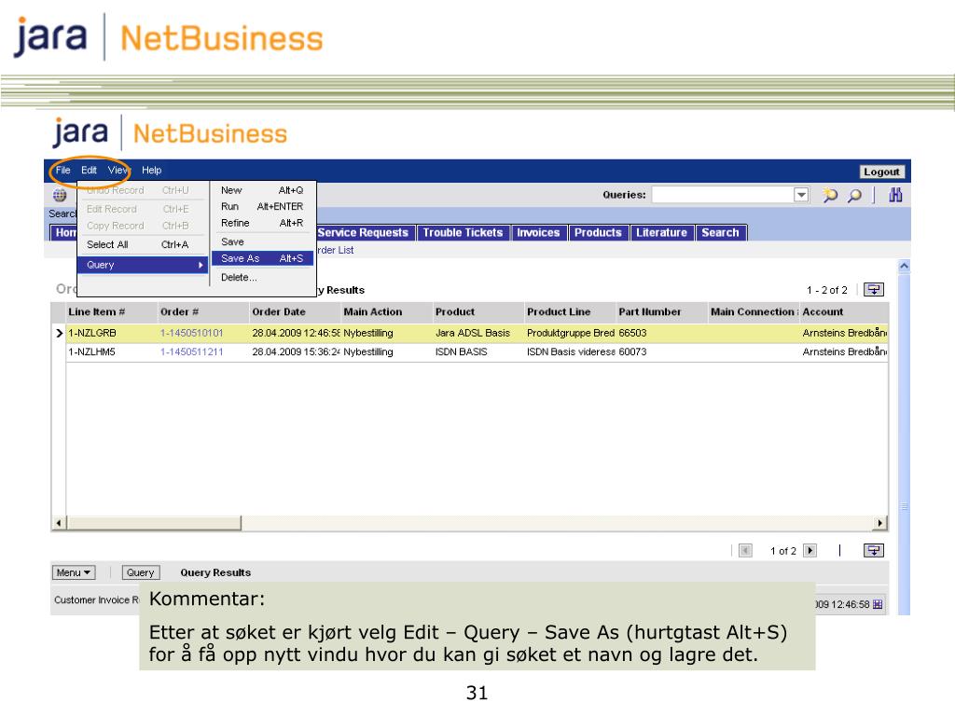Click the Order List link
Viewport: 955px width, 716px height.
click(x=335, y=250)
